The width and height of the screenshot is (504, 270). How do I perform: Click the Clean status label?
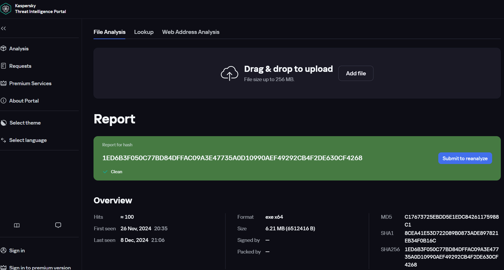coord(117,172)
